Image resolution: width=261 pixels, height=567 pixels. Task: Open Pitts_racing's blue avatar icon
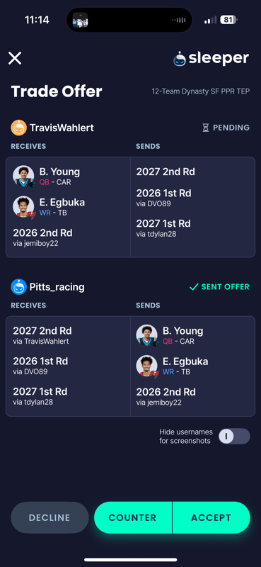tap(19, 287)
